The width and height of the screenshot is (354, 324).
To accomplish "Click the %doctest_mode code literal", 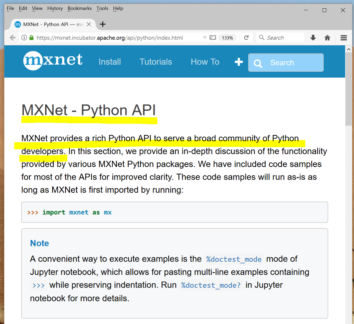I will (x=234, y=259).
